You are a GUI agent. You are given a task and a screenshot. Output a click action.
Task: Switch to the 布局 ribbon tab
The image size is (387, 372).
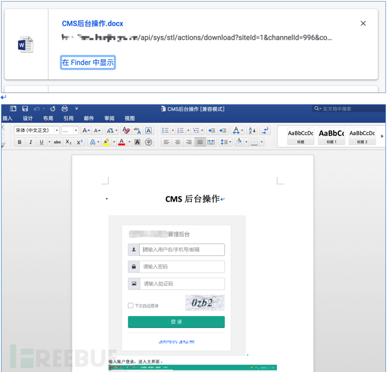tap(48, 118)
